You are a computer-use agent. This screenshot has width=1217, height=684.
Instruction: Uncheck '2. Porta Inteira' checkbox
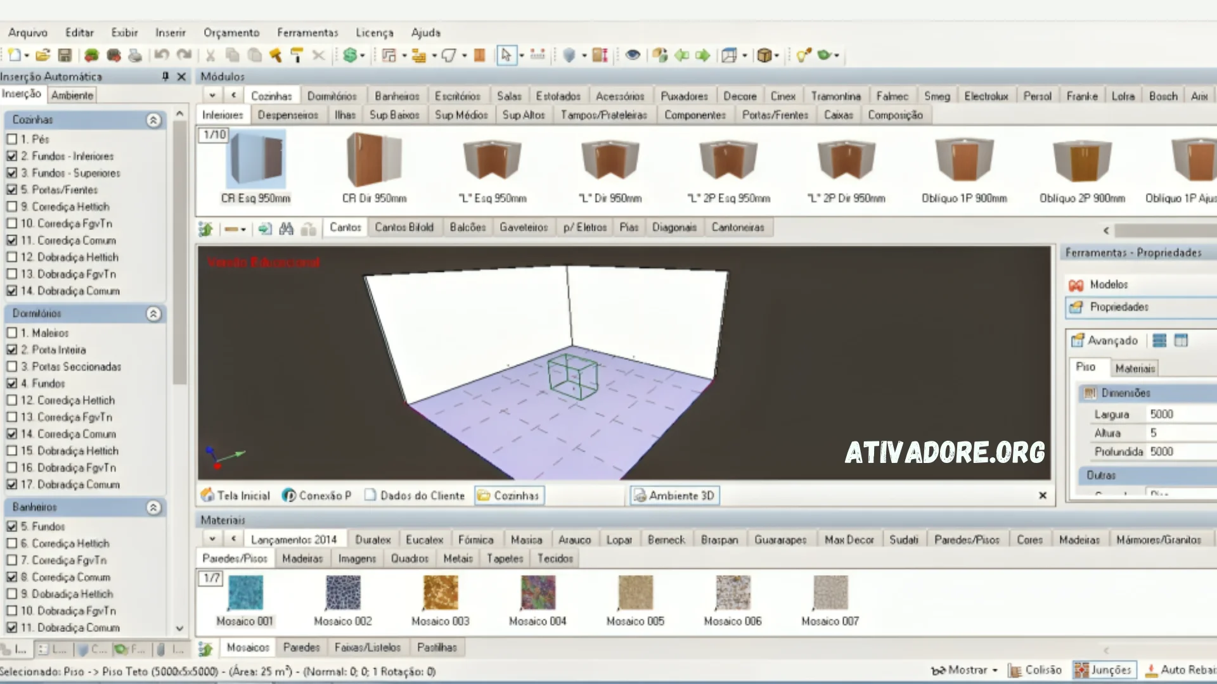click(11, 350)
